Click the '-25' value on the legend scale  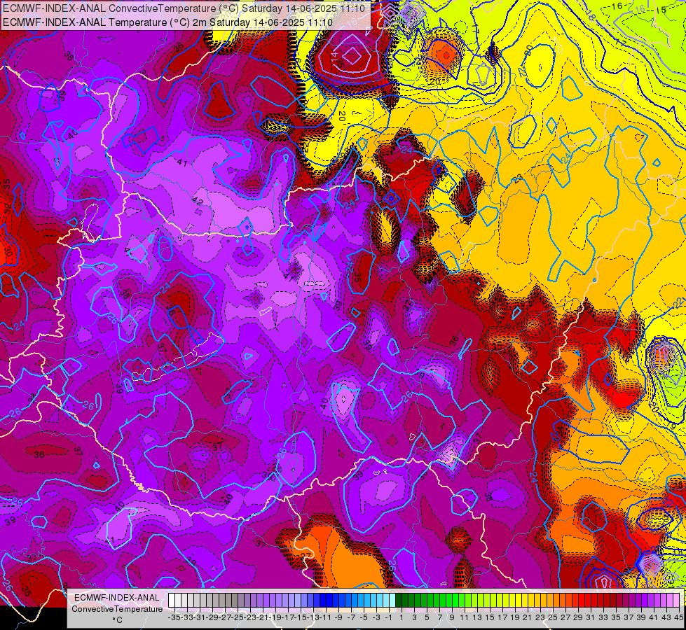pyautogui.click(x=237, y=617)
